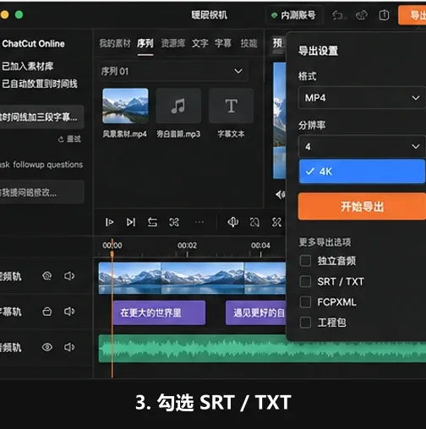Switch to the 我的素材 tab

tap(115, 43)
